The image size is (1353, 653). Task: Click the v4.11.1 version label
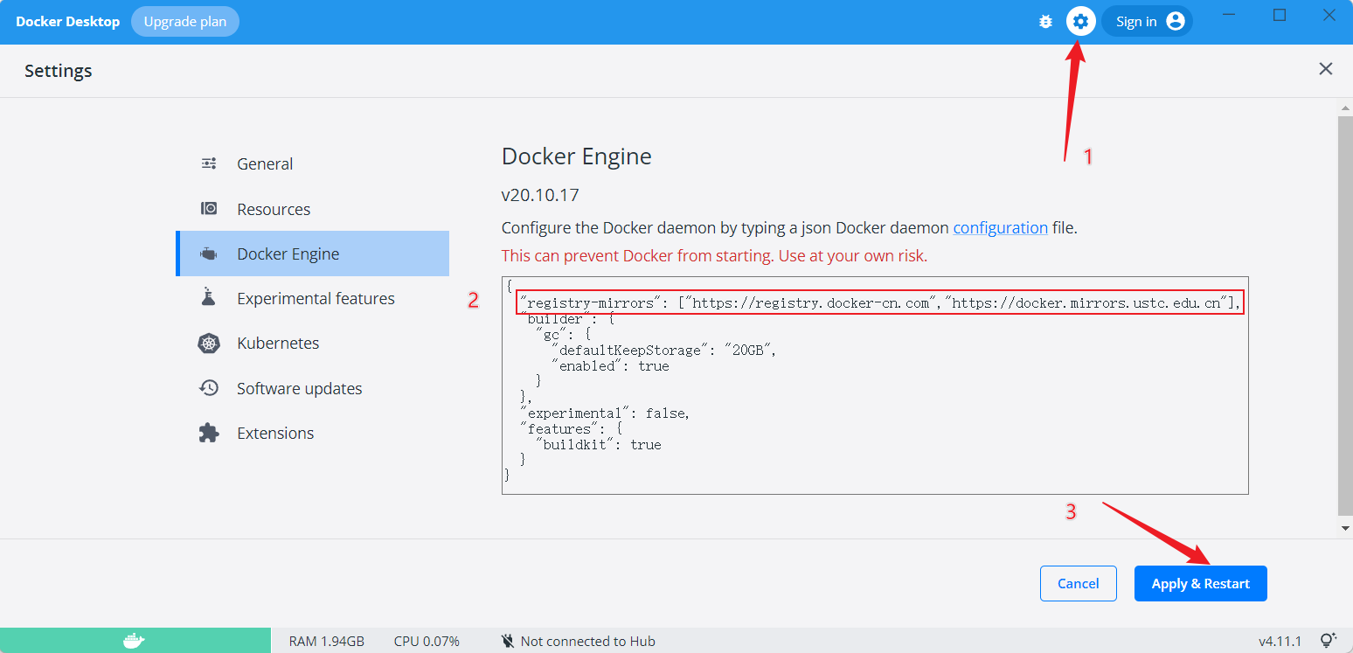(x=1280, y=641)
